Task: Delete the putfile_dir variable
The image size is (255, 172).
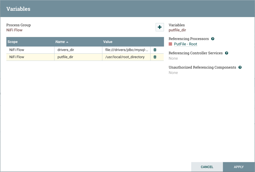Action: point(155,57)
